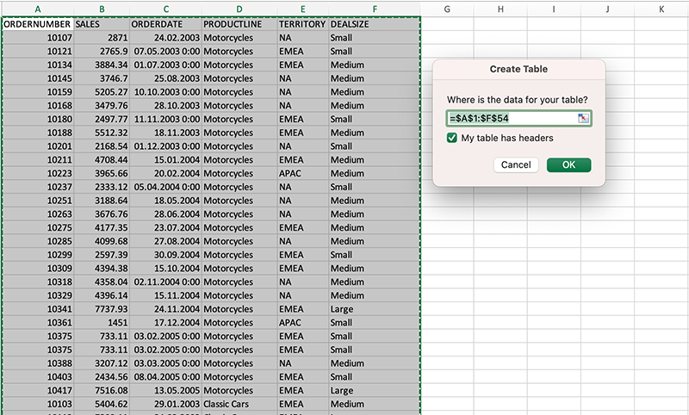Uncheck My table has headers checkbox
This screenshot has height=415, width=689.
click(452, 138)
